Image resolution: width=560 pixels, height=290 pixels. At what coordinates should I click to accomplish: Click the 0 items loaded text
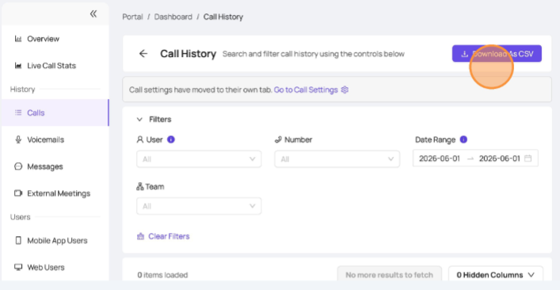tap(162, 275)
